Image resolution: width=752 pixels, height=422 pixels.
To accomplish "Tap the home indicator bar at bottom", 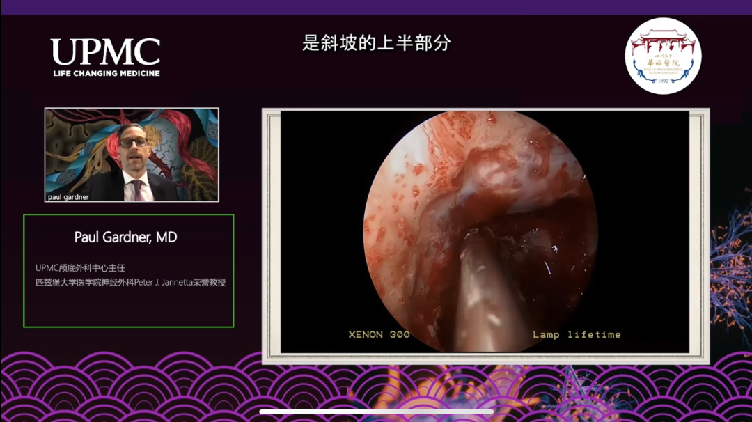I will pyautogui.click(x=377, y=412).
